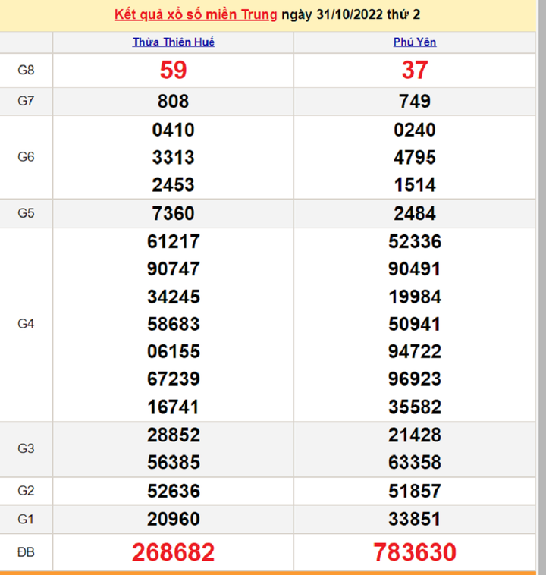Click the red G8 number 59
546x575 pixels.
click(174, 71)
